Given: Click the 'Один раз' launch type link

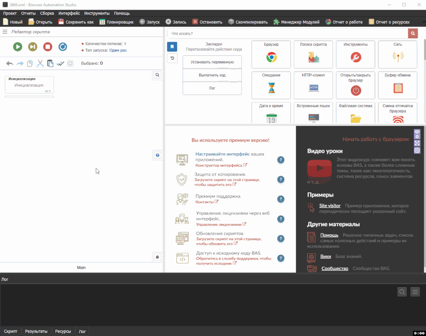Looking at the screenshot, I should (x=118, y=50).
